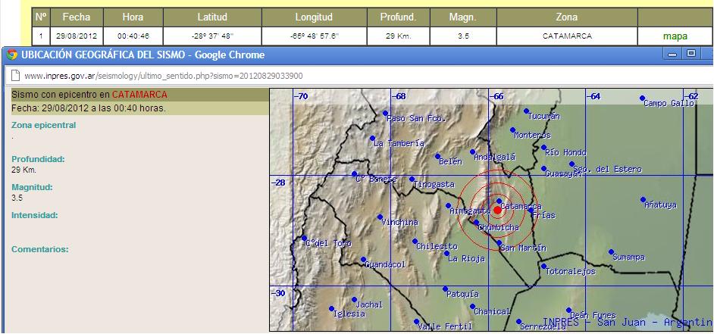Click the page icon beside the URL

(14, 75)
